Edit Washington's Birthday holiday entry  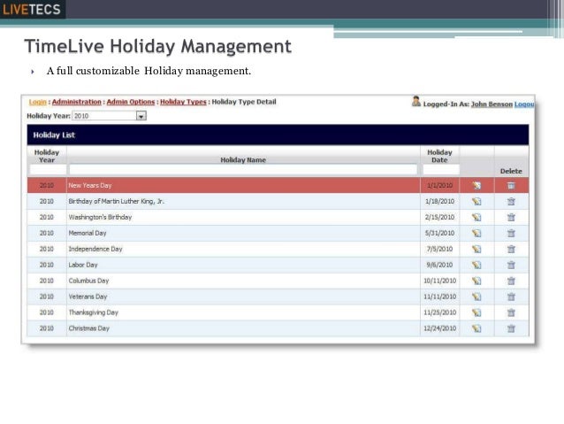[x=476, y=217]
